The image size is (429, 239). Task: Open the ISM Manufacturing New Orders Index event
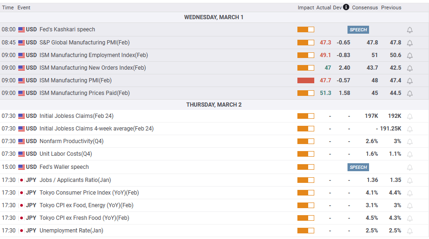pos(93,68)
